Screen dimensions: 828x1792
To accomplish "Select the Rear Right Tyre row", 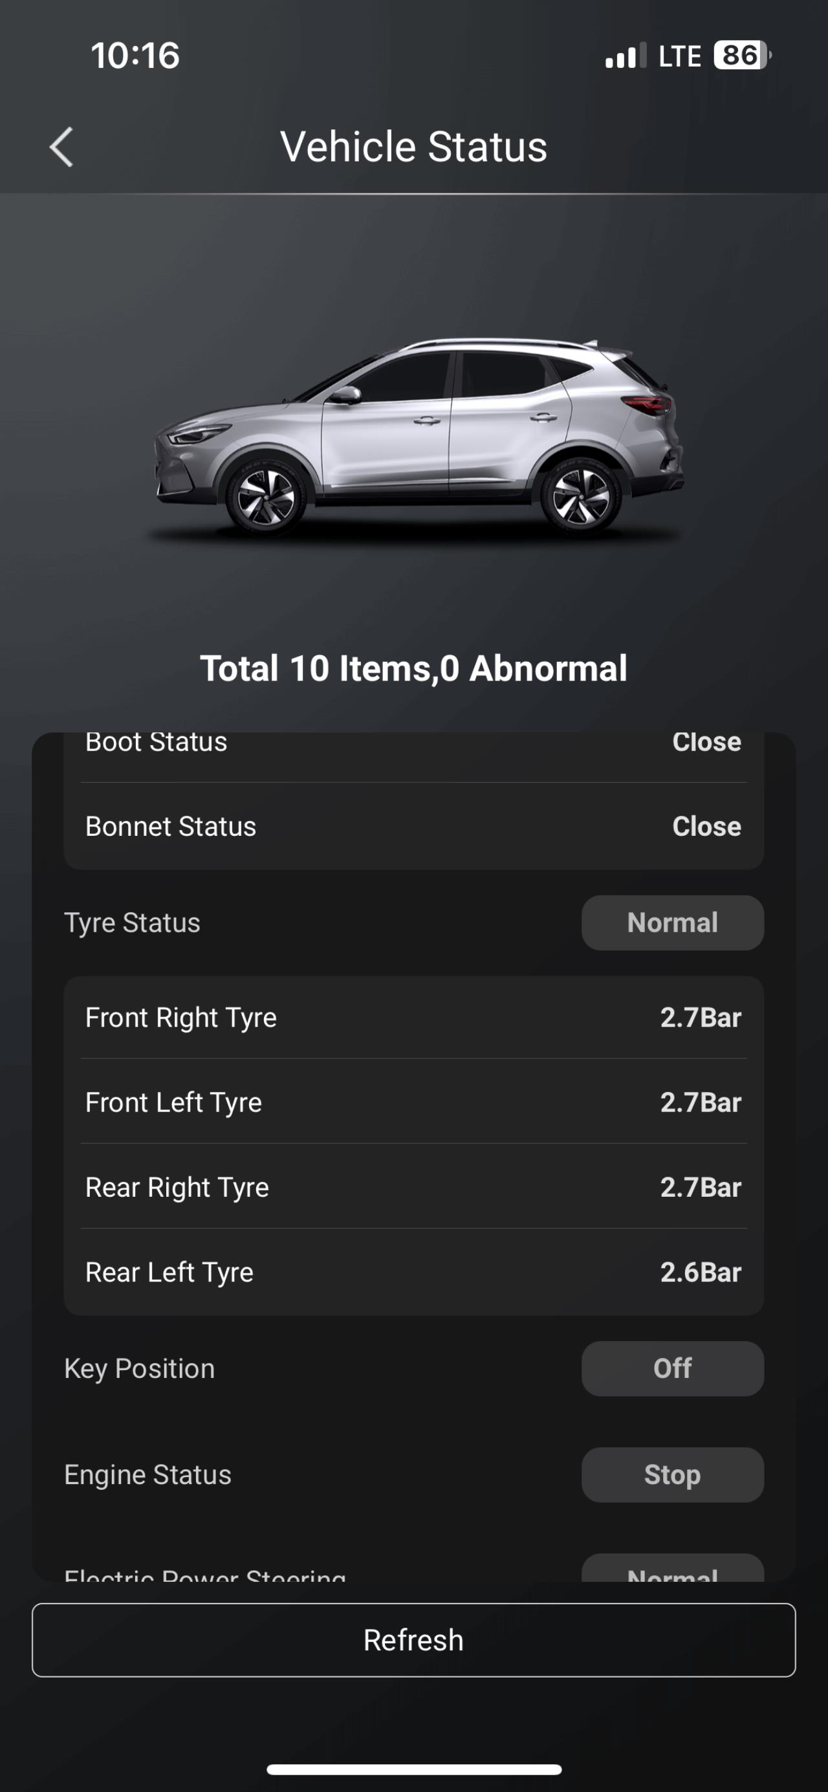I will 414,1186.
